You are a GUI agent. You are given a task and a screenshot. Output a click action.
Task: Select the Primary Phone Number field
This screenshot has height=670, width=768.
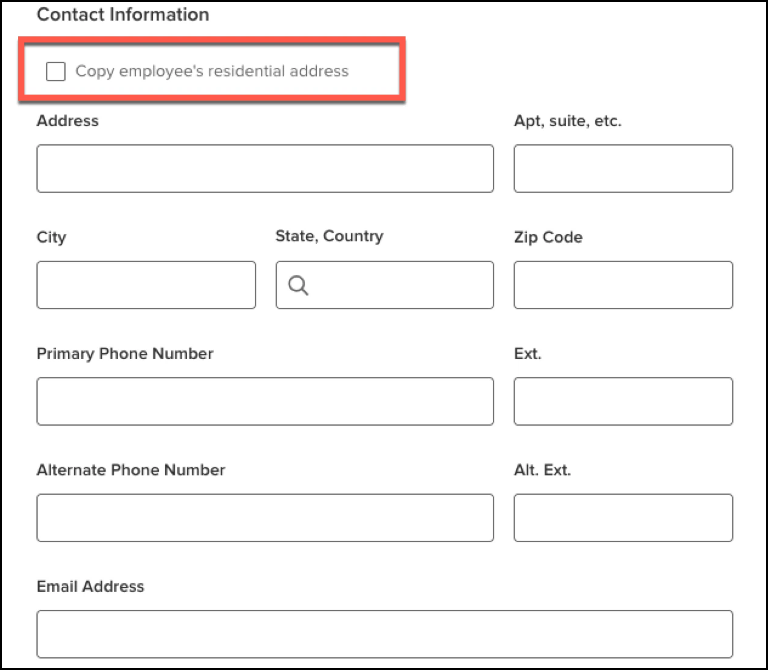(x=265, y=401)
